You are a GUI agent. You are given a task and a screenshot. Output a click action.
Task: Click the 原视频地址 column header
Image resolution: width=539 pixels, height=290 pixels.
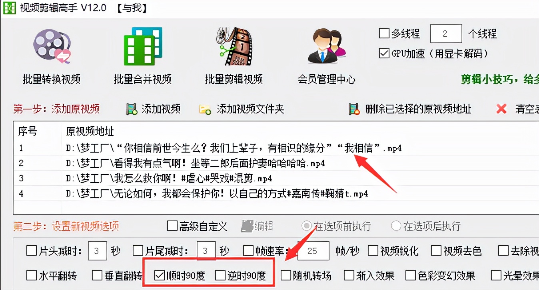(x=90, y=131)
